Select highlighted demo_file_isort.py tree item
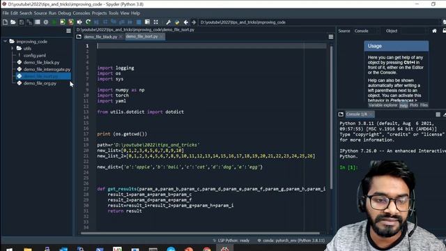 pyautogui.click(x=43, y=76)
